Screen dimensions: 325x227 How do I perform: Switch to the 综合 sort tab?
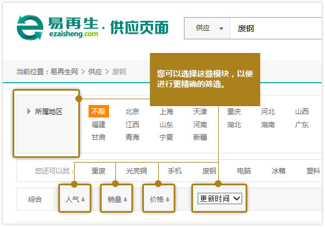click(x=35, y=199)
